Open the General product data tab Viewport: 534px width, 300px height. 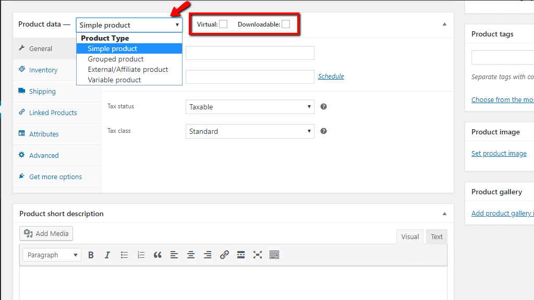[x=45, y=48]
